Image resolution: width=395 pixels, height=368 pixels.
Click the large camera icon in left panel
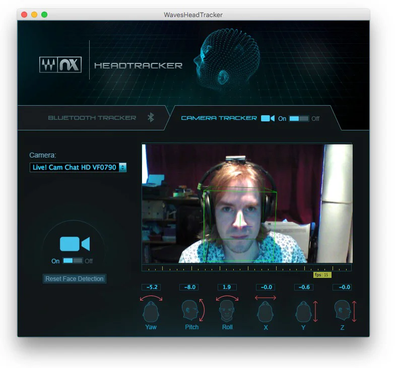pos(75,244)
